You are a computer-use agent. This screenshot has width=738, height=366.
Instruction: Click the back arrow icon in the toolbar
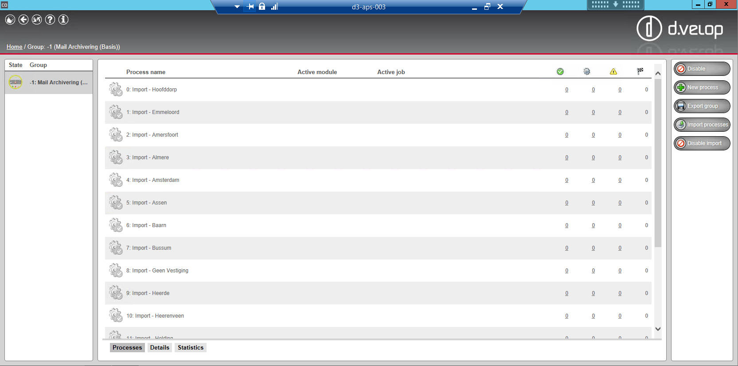point(23,20)
